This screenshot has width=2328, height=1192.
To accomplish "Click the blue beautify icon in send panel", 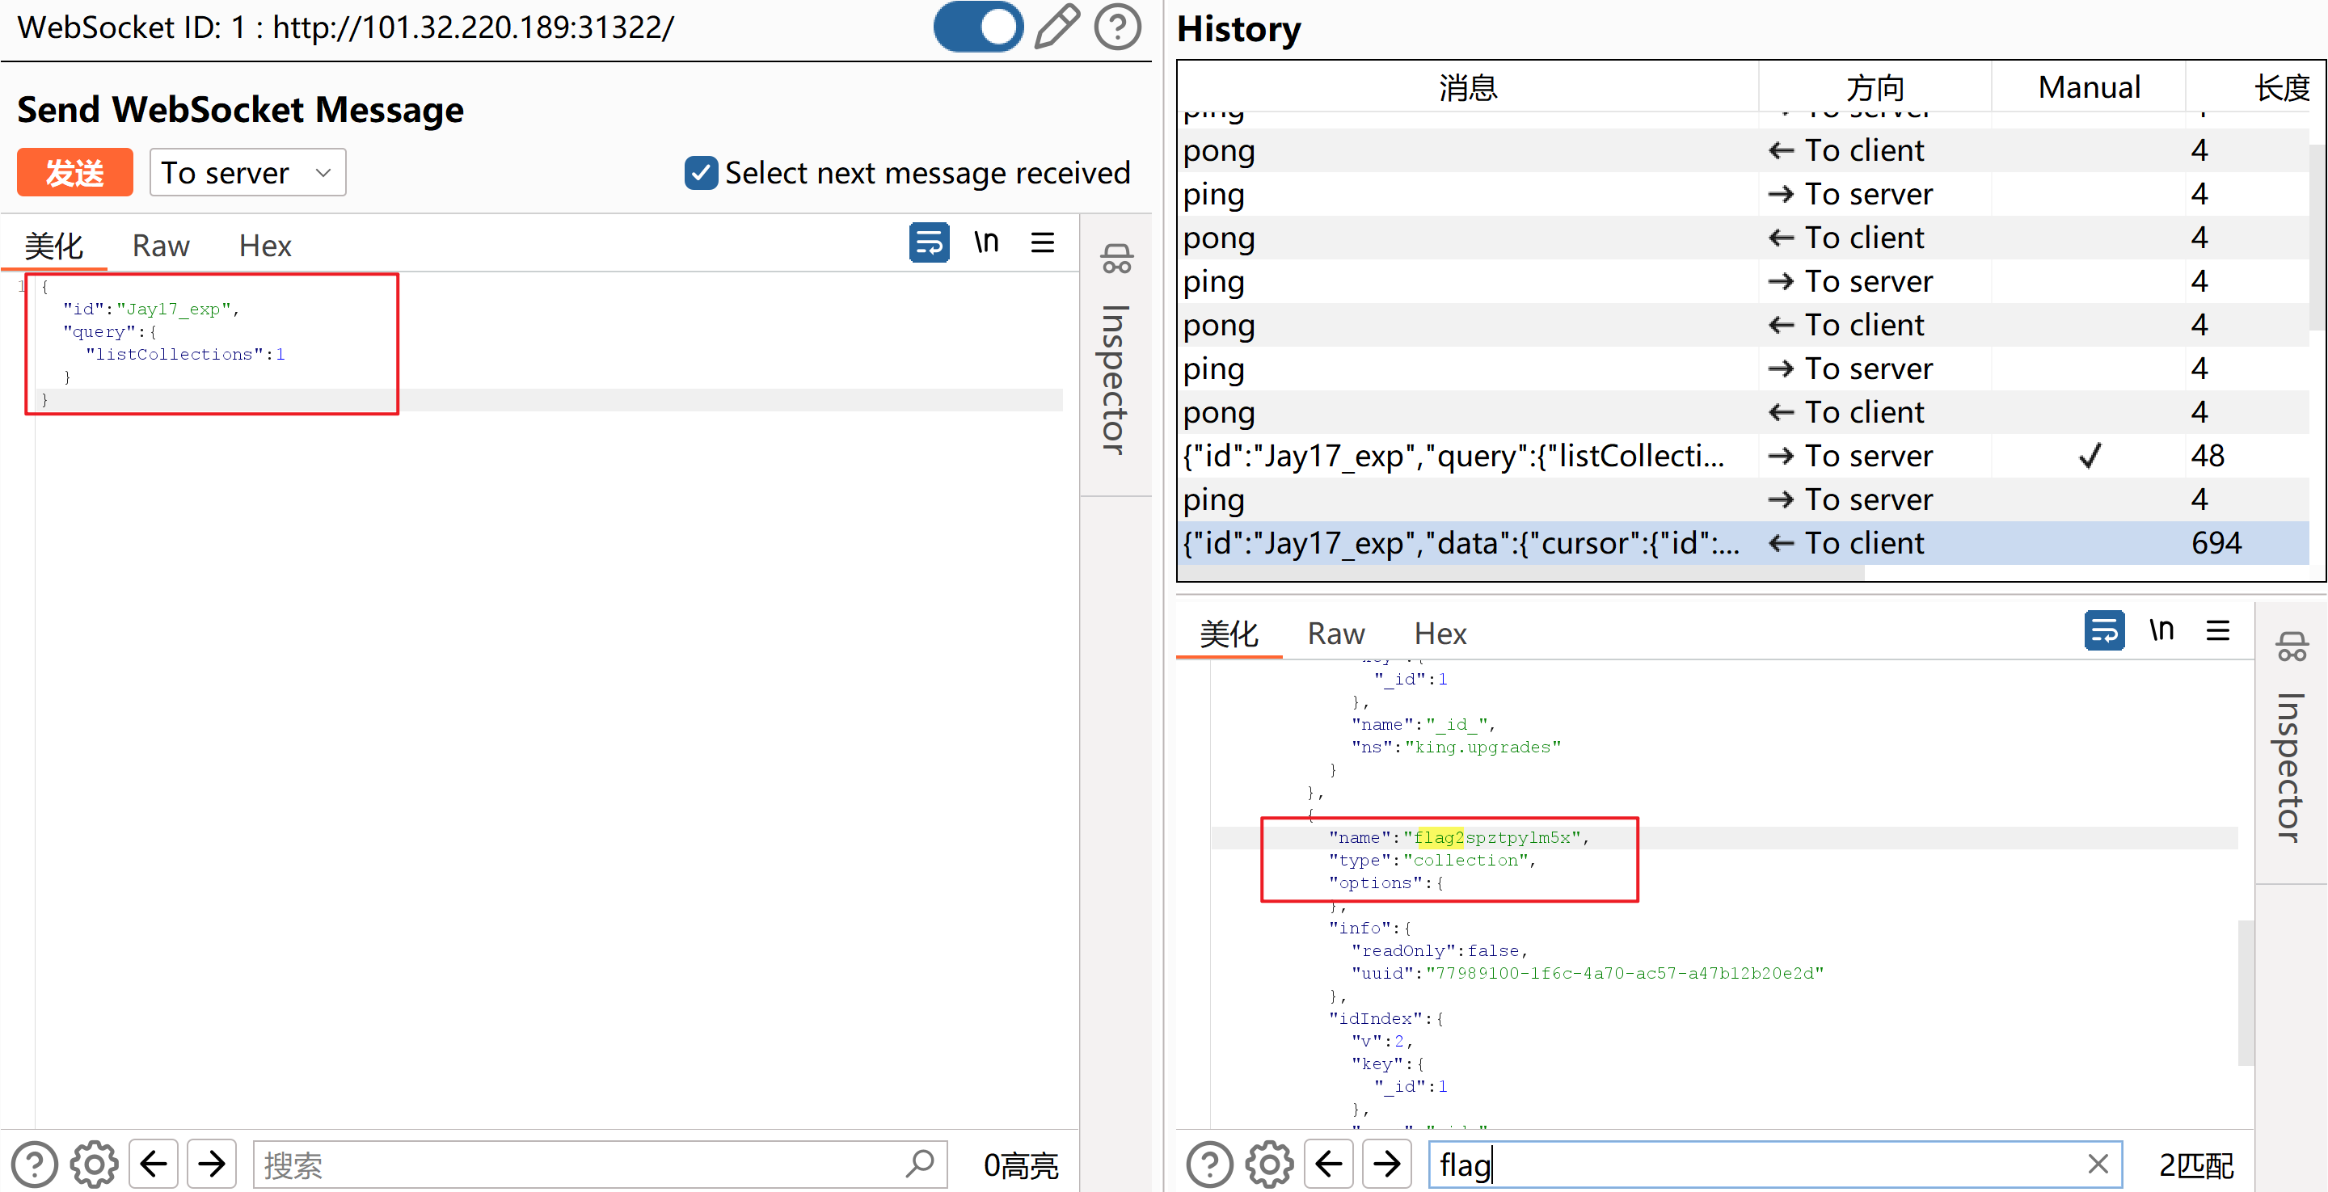I will (x=929, y=242).
